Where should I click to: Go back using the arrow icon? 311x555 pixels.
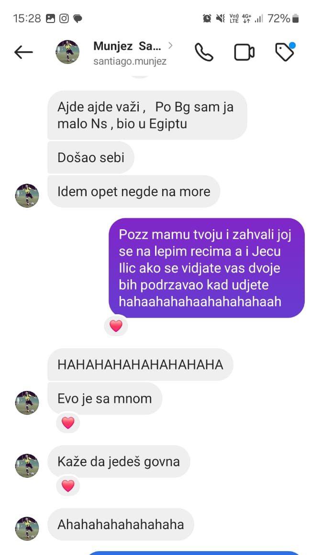coord(23,52)
